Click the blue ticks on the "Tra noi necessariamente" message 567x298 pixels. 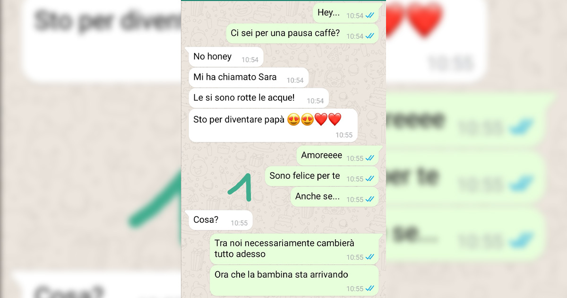(370, 257)
